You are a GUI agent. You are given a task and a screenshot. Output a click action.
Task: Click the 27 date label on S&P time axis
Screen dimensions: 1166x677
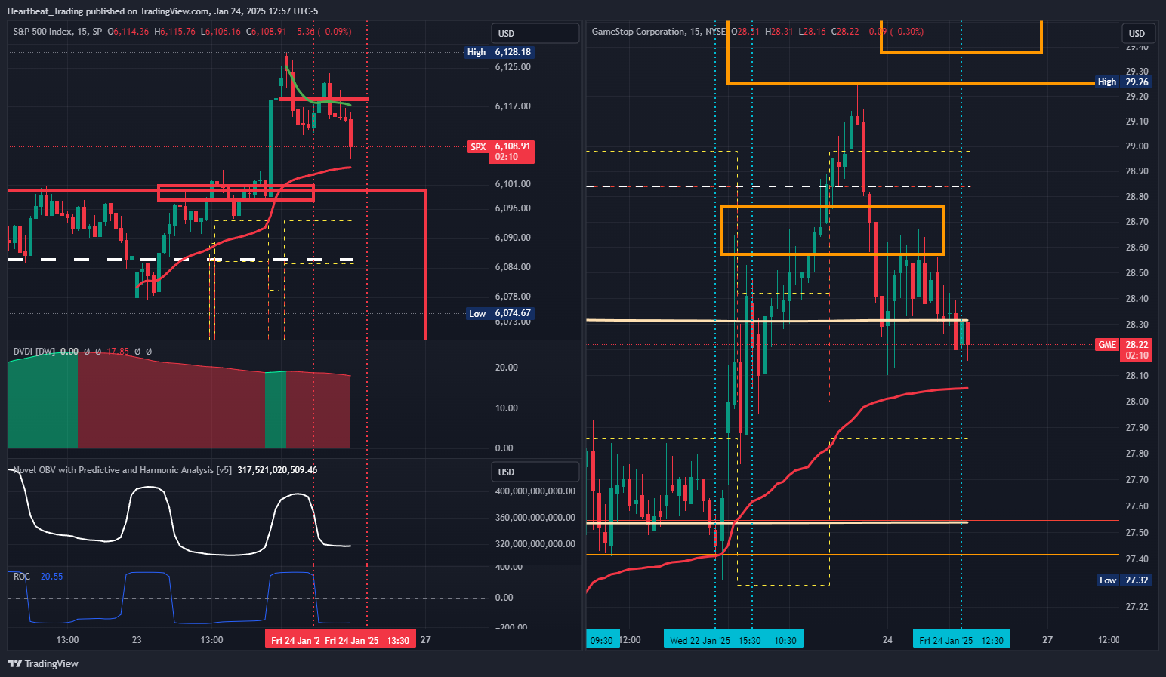pos(426,640)
